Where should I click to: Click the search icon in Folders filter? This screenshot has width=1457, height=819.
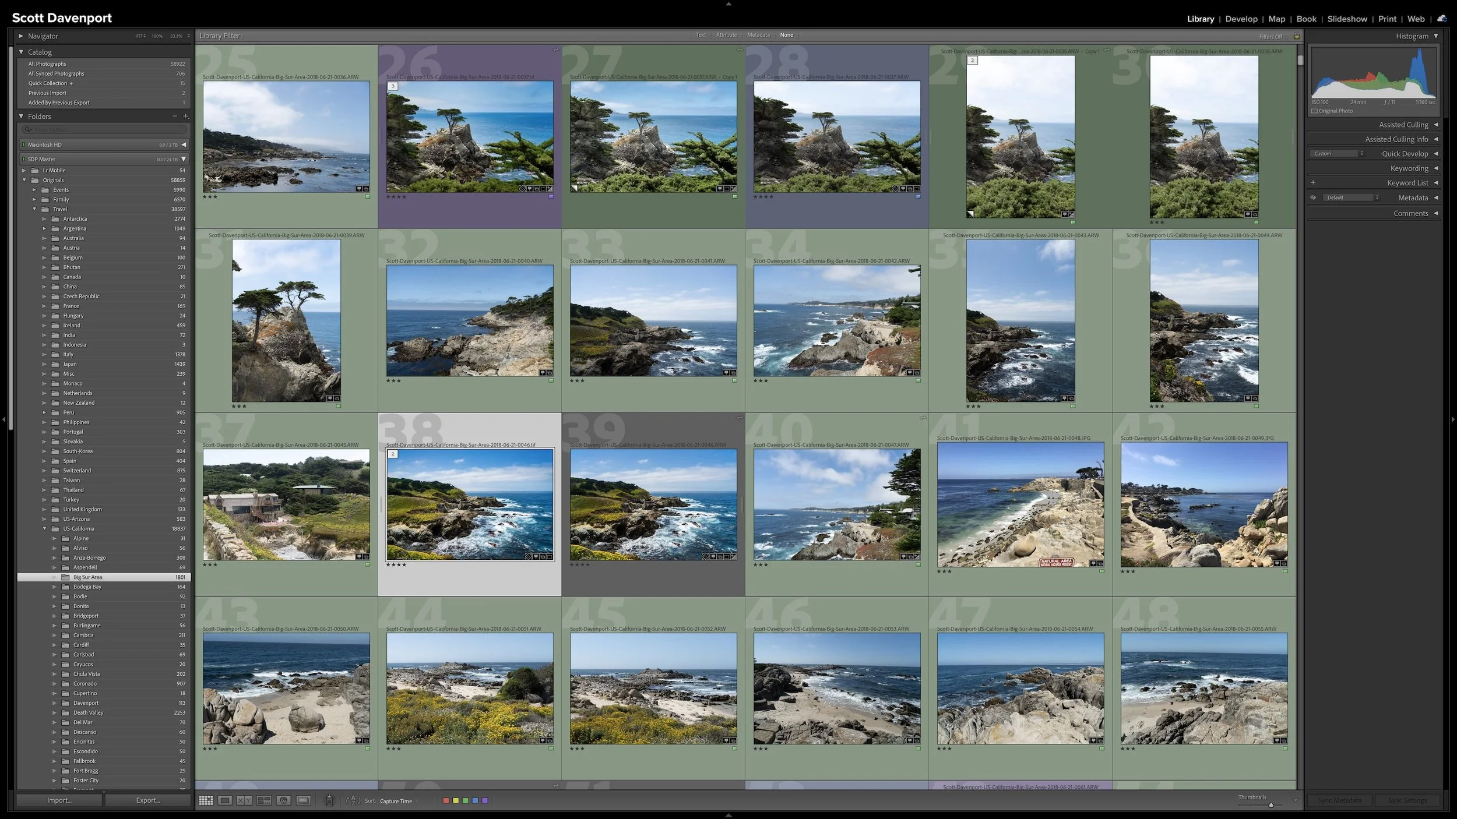[x=28, y=129]
